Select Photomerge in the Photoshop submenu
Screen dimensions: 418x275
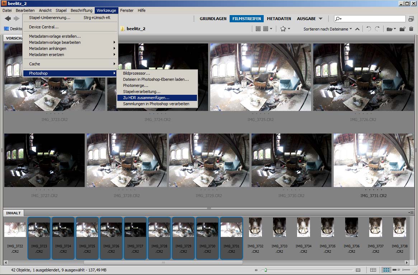(136, 85)
